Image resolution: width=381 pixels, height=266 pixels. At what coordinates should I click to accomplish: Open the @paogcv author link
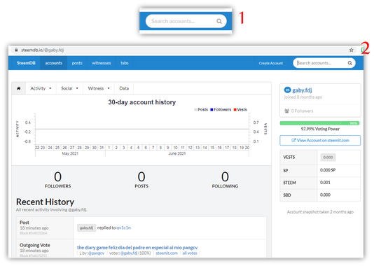click(x=96, y=253)
